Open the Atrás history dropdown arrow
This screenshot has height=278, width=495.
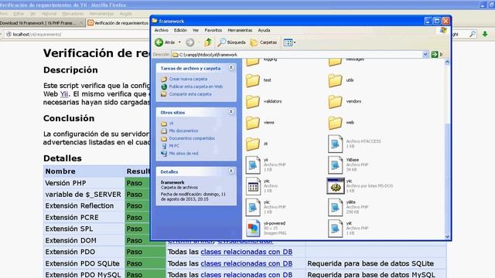179,42
